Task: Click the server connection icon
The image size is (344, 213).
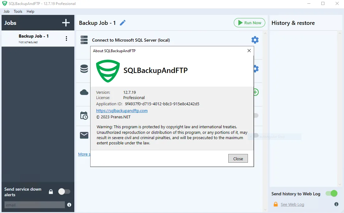Action: click(x=84, y=40)
